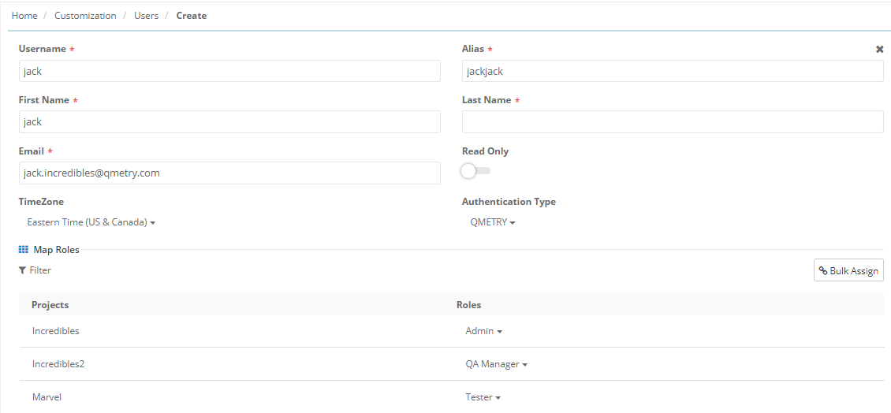Click the Map Roles grid icon
This screenshot has height=413, width=891.
24,250
